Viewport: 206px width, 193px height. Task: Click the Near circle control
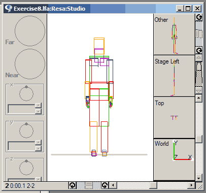30,64
